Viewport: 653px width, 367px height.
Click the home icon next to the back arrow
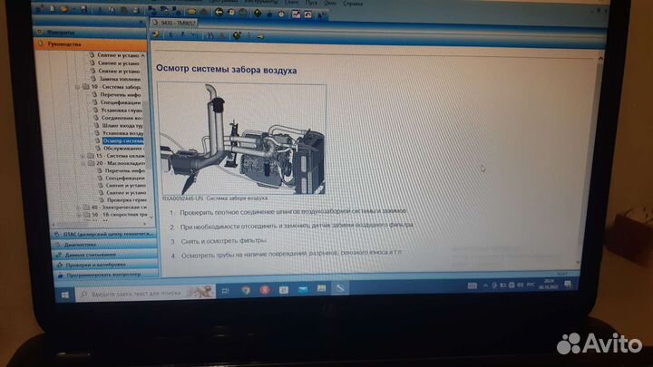tap(231, 13)
